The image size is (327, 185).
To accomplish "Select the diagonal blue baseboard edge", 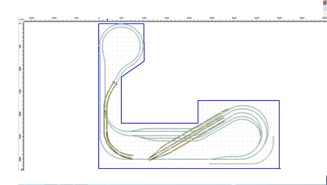I will [x=133, y=69].
